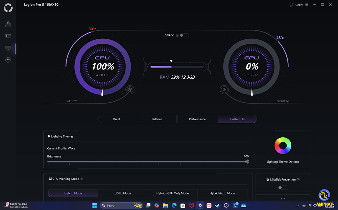This screenshot has width=338, height=210.
Task: Open Task View in the taskbar
Action: tap(148, 206)
